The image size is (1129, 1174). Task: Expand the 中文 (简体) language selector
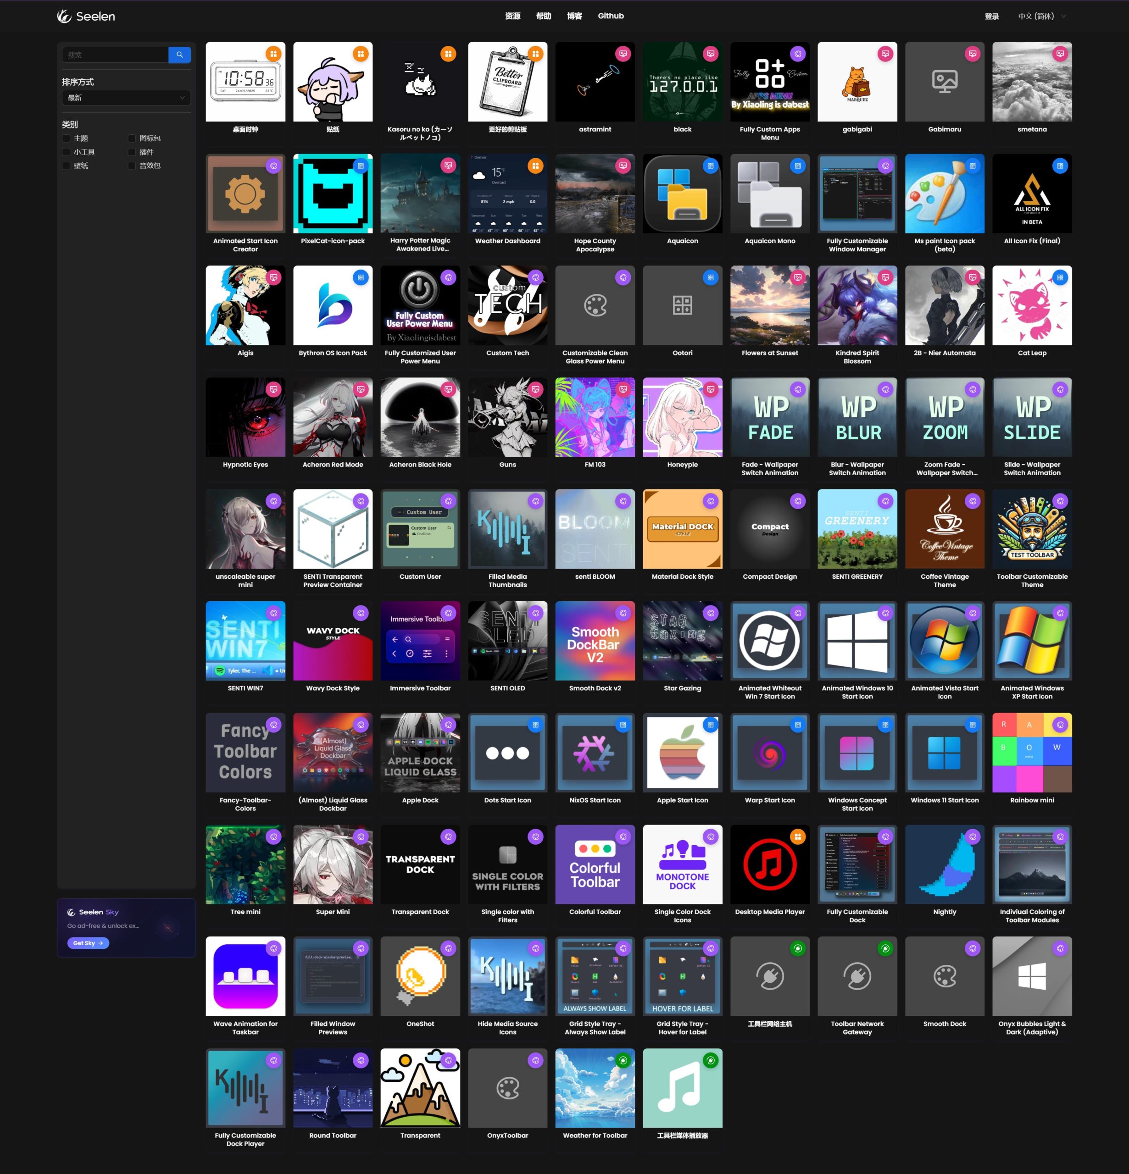(1041, 16)
